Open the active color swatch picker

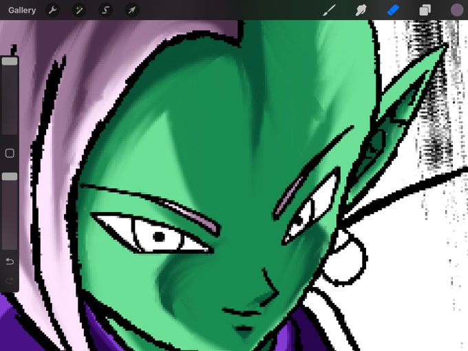point(457,10)
